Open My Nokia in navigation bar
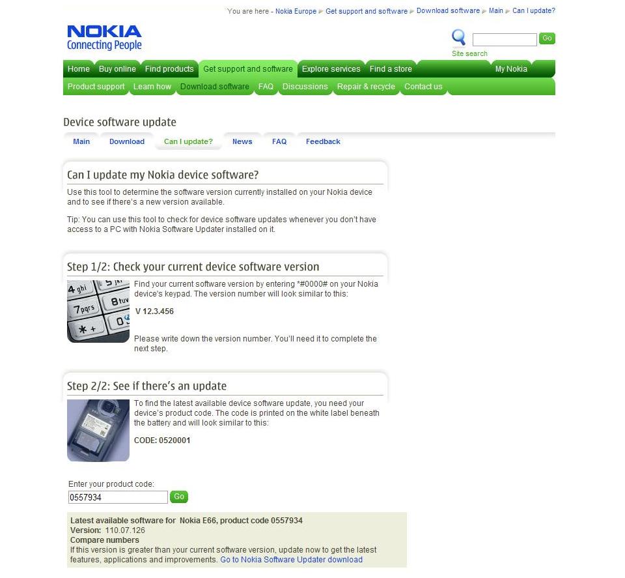 coord(511,69)
